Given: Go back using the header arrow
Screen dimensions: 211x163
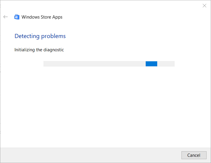Looking at the screenshot, I should tap(6, 17).
